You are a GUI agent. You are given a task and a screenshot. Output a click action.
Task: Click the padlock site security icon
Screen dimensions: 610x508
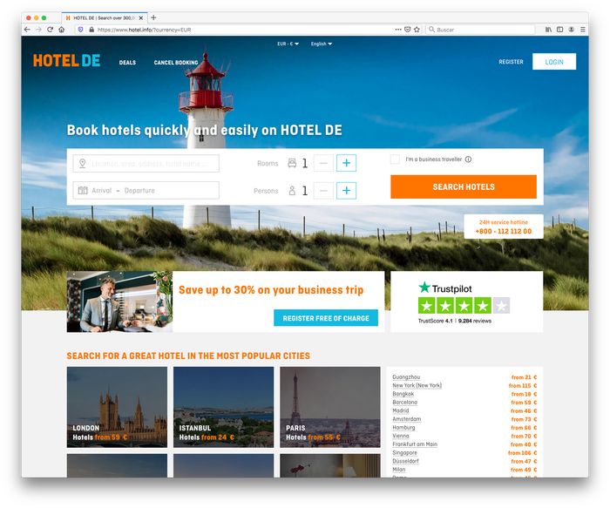tap(91, 30)
